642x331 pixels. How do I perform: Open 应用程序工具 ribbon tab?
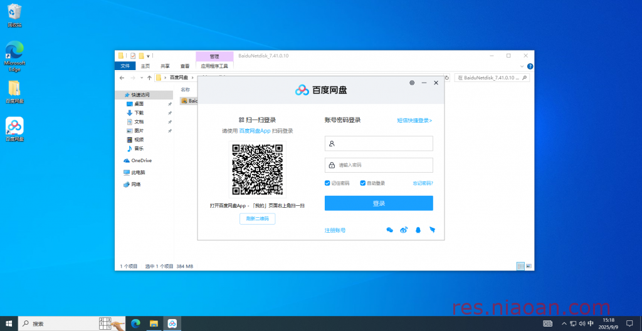coord(214,66)
